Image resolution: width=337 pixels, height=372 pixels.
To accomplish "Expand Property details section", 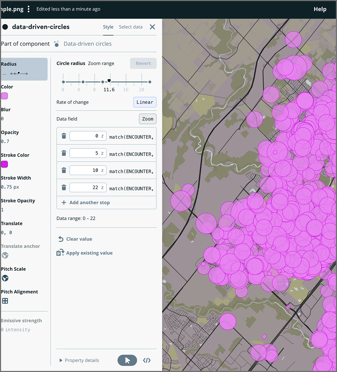I will click(79, 360).
